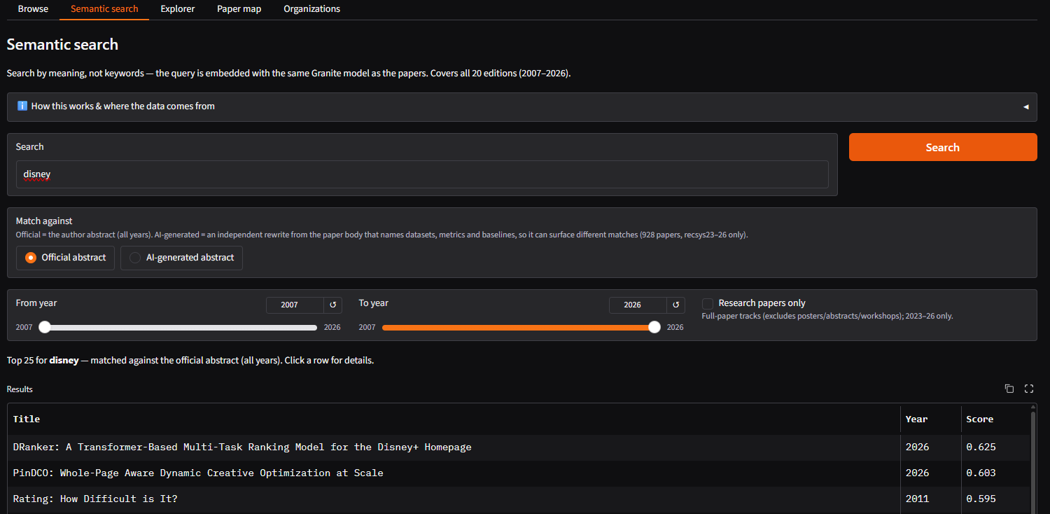1050x514 pixels.
Task: Edit the From year number field
Action: pos(295,305)
